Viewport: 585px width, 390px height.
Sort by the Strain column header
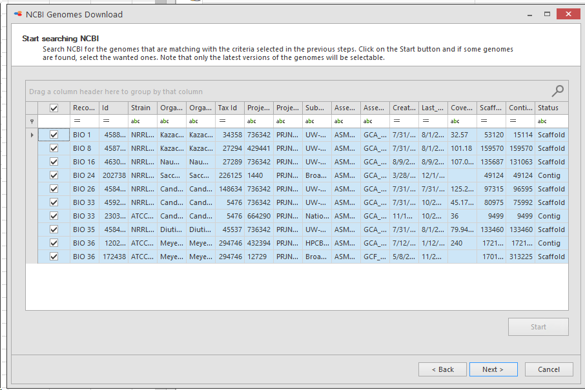[x=143, y=108]
